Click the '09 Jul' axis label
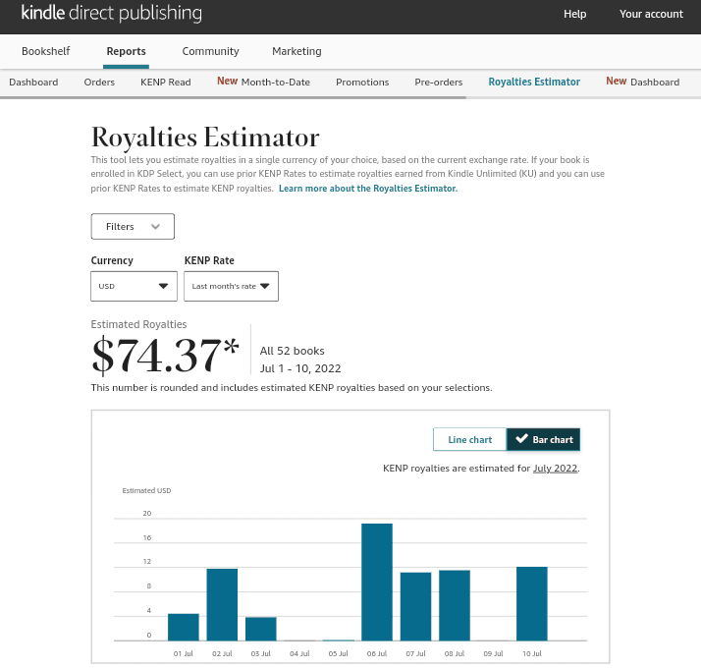701x668 pixels. click(493, 653)
